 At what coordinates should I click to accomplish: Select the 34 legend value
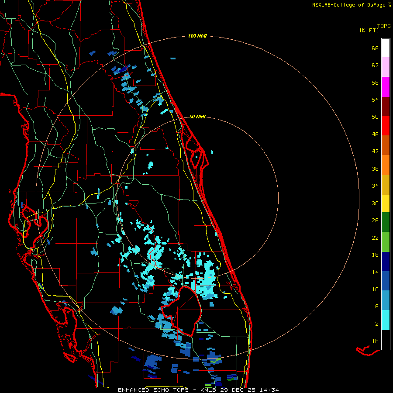click(375, 186)
